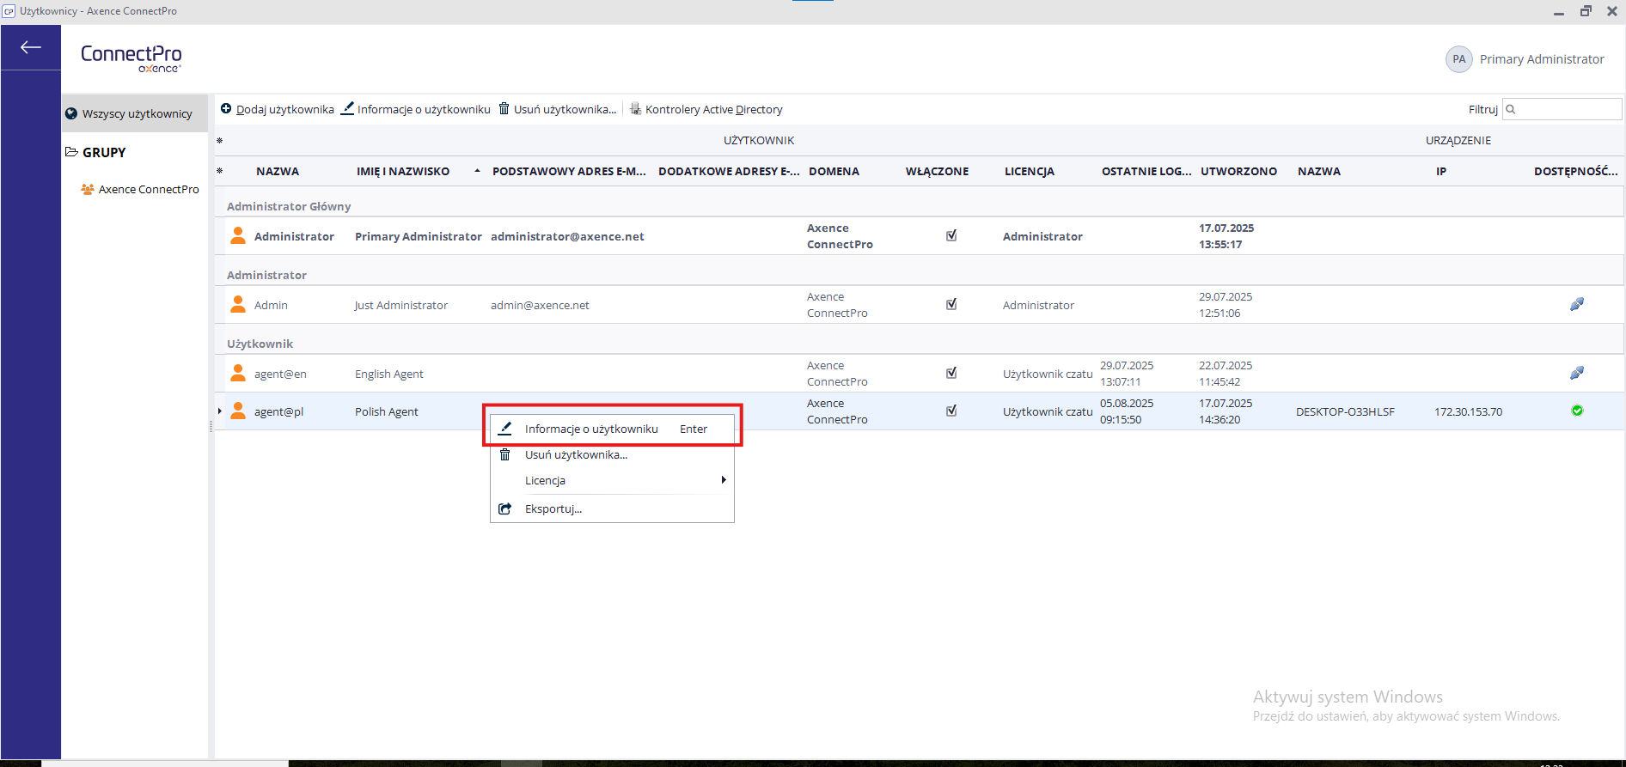Click the back arrow in the sidebar

tap(31, 47)
